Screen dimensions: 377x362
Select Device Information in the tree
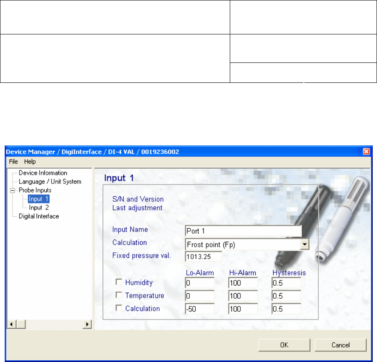[x=43, y=173]
